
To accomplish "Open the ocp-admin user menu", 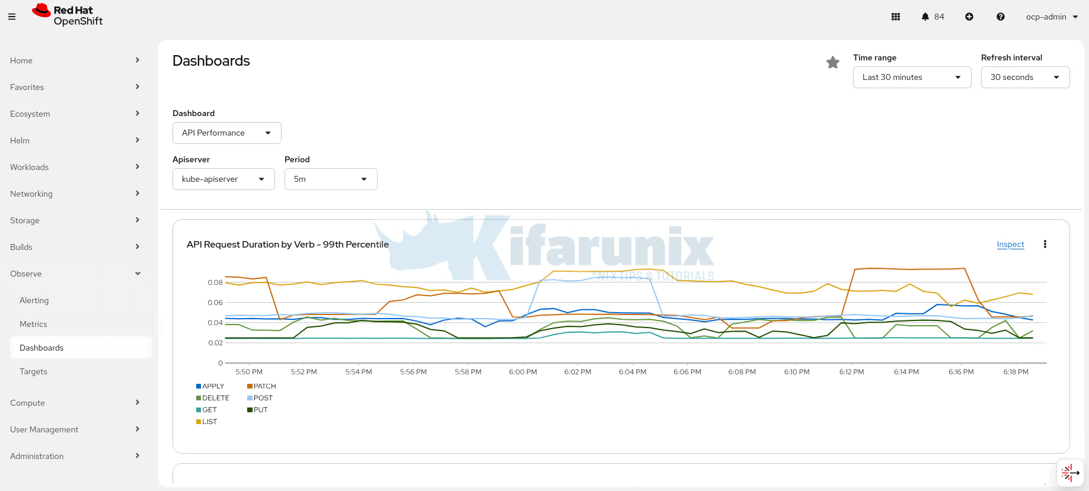I will pyautogui.click(x=1052, y=17).
